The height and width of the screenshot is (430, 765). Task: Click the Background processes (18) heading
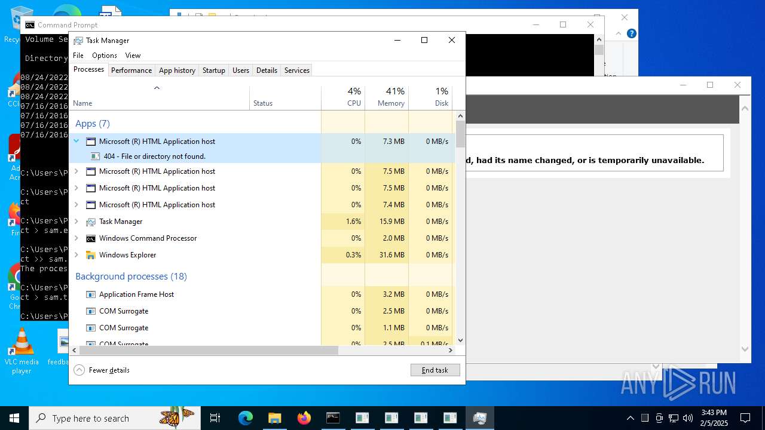pos(131,277)
